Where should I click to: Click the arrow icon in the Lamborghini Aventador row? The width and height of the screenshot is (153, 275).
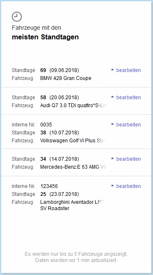coord(113,186)
